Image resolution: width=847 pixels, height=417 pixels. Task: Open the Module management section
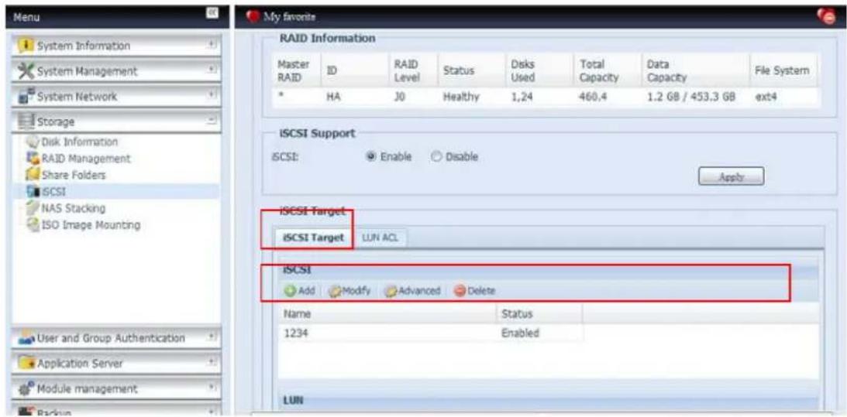(x=116, y=389)
